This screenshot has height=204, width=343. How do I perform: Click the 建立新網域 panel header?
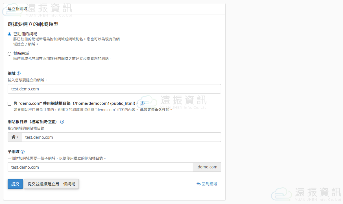pyautogui.click(x=18, y=9)
